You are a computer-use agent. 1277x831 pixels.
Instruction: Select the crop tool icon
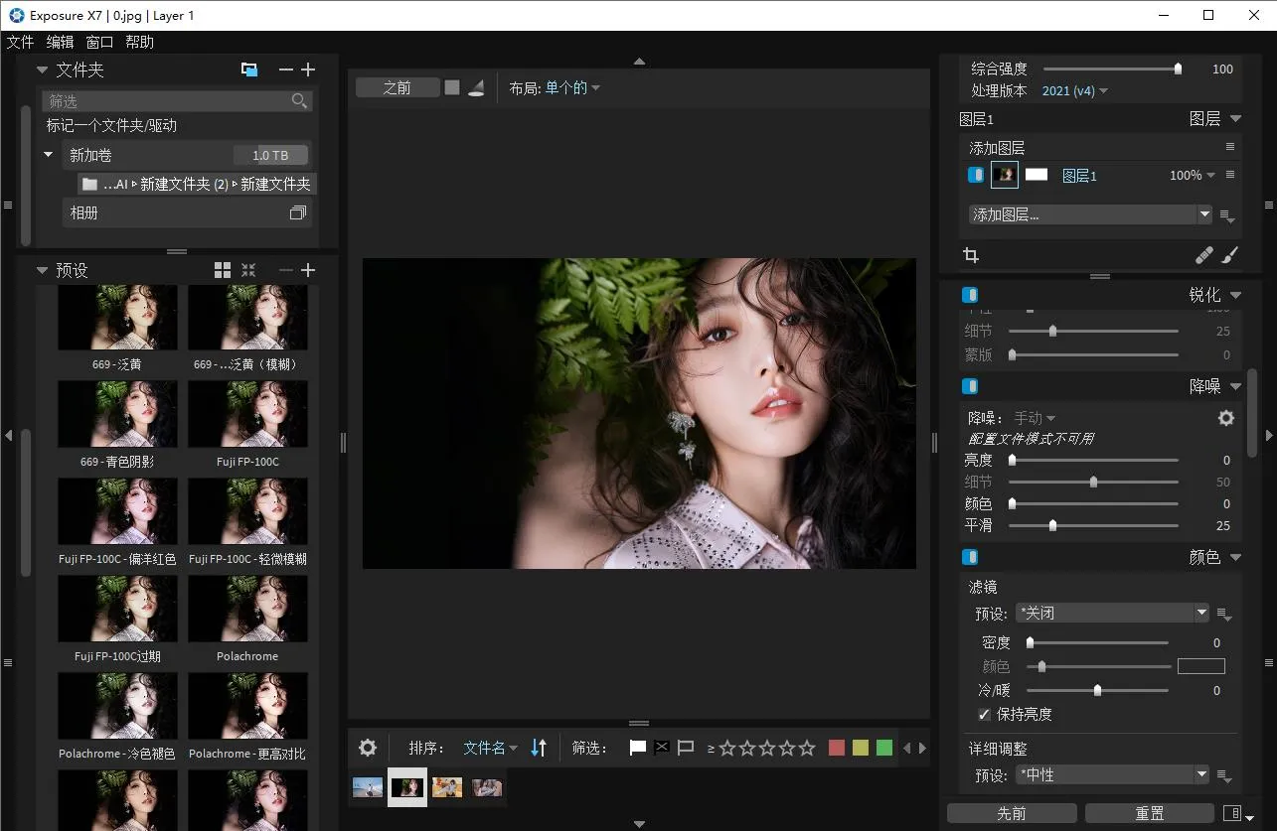pos(971,255)
